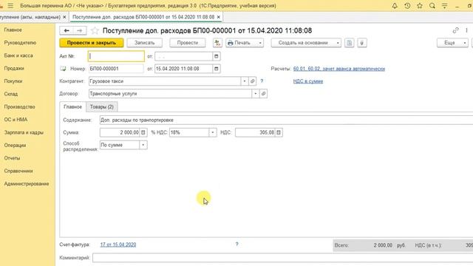This screenshot has width=473, height=266.
Task: Open Склад section
Action: click(11, 94)
